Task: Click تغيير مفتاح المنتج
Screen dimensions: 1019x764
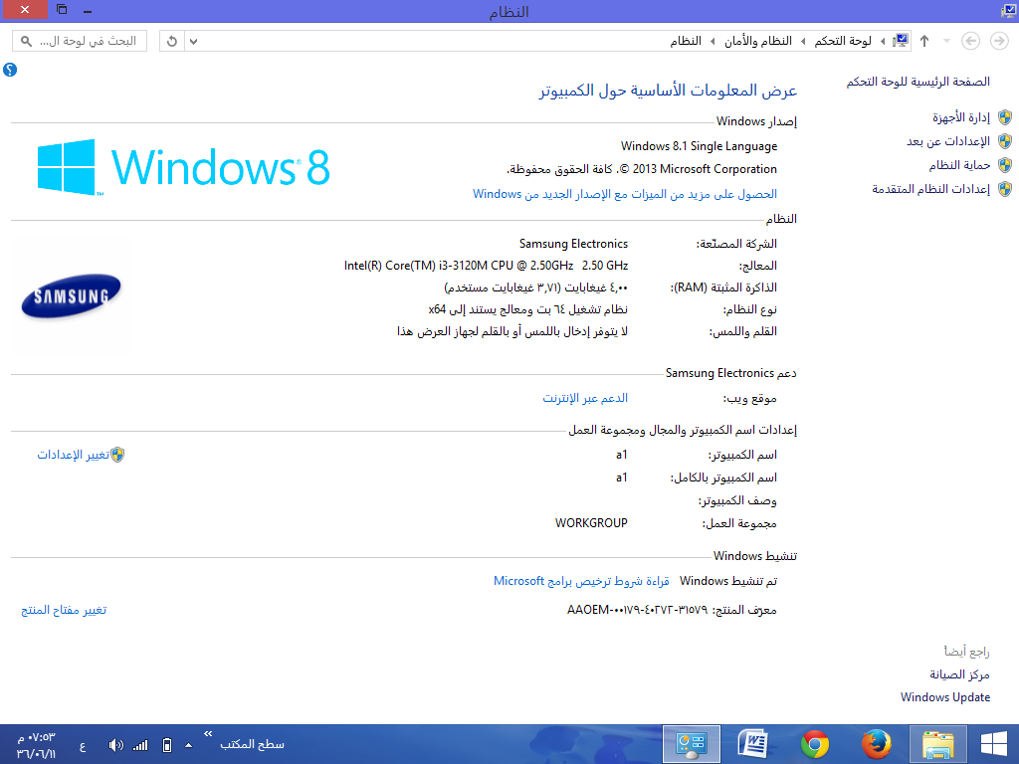Action: (64, 610)
